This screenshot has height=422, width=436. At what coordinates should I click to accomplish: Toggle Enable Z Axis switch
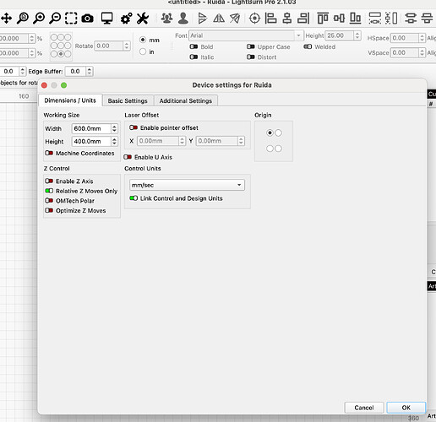[49, 181]
